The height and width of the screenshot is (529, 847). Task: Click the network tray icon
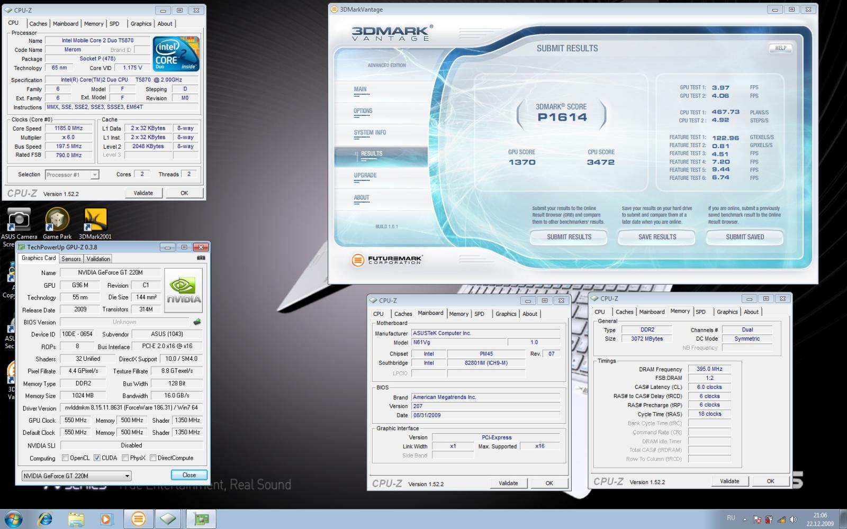(x=780, y=519)
